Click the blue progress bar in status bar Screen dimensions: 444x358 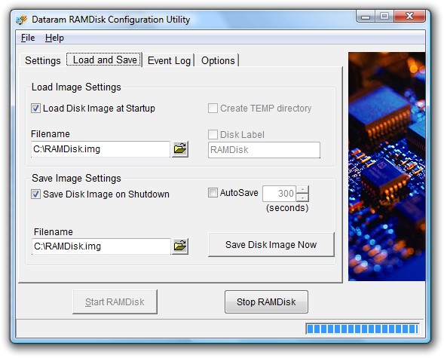click(x=362, y=329)
